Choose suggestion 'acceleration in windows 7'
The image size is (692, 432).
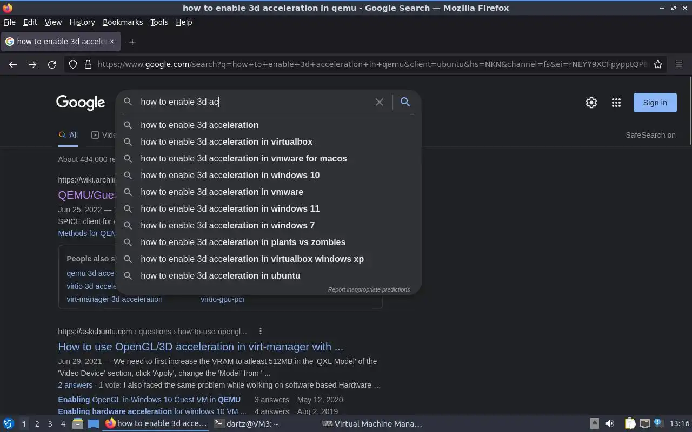tap(268, 225)
